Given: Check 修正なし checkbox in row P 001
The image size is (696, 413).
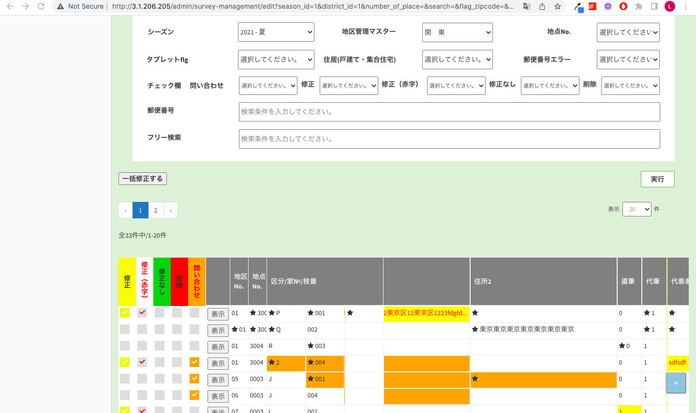Looking at the screenshot, I should pos(160,313).
